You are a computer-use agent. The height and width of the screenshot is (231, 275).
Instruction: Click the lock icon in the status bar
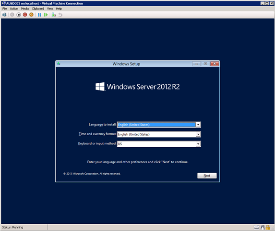pos(268,227)
